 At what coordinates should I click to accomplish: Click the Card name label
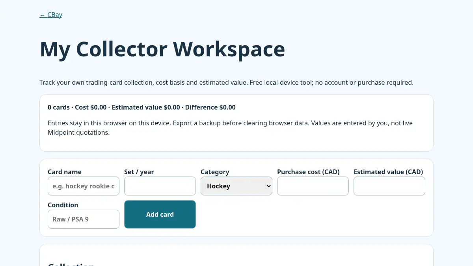pyautogui.click(x=65, y=172)
